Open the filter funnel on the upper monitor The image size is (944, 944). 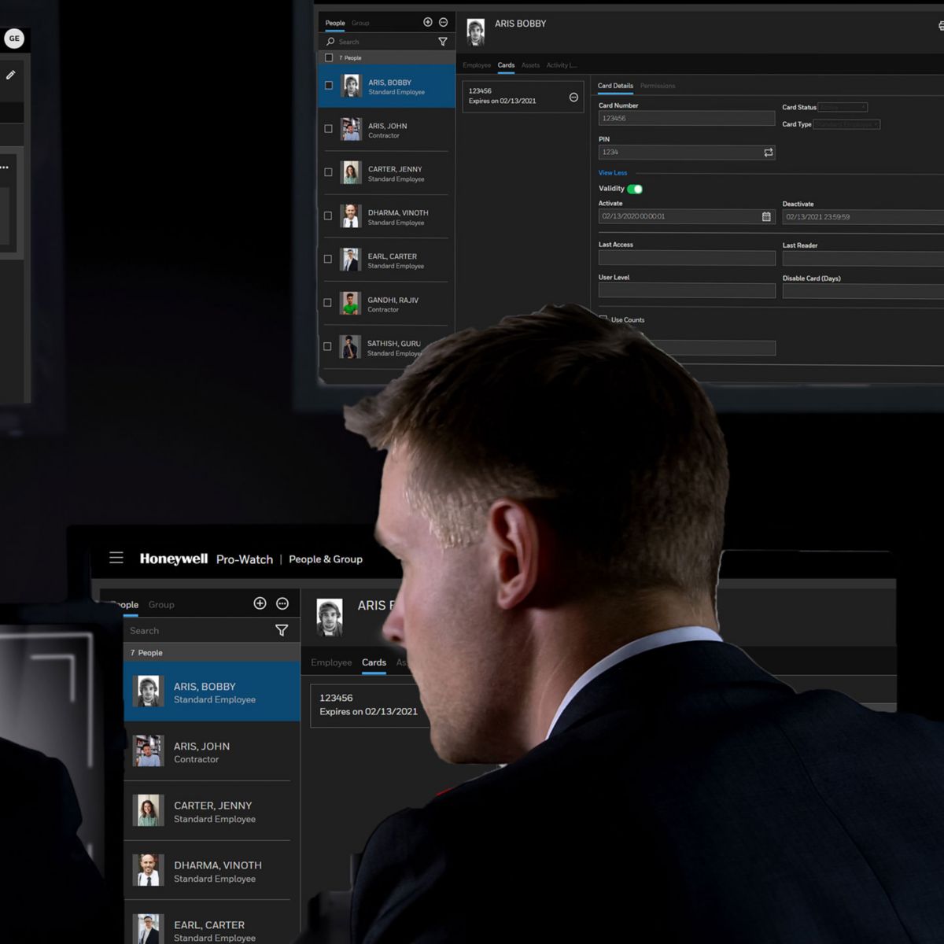click(443, 42)
